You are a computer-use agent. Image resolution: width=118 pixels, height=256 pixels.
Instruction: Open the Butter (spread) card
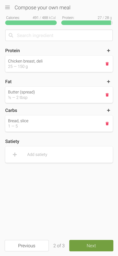[59, 95]
